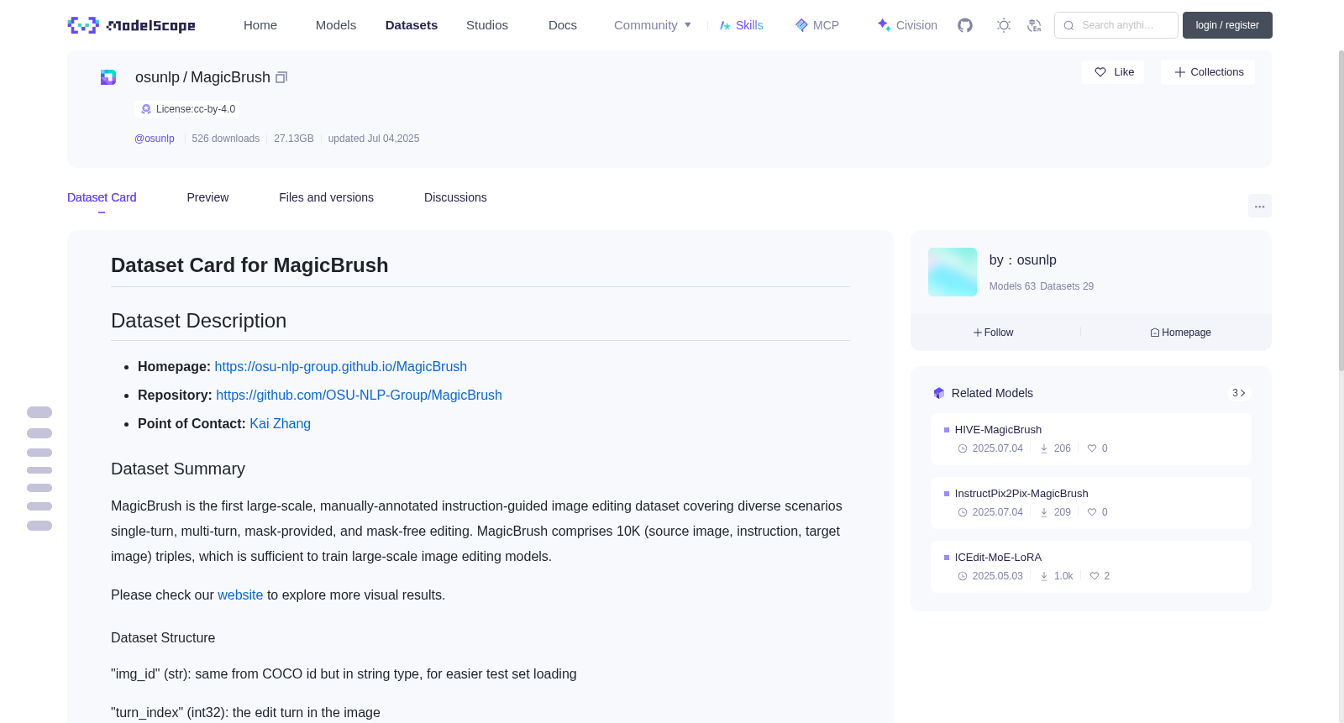Click clock icon in ICEdit-MoE-LoRA row
The height and width of the screenshot is (723, 1344).
click(x=963, y=576)
